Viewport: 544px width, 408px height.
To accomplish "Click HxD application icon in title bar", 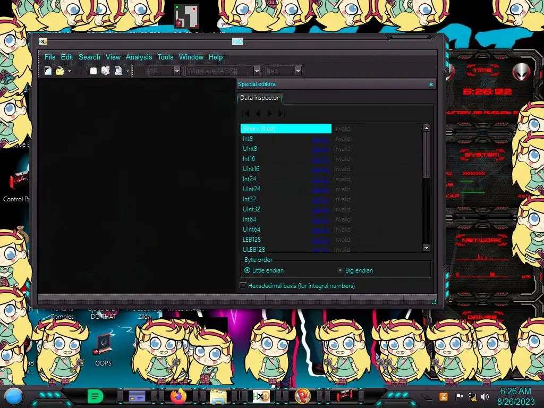I will coord(42,41).
